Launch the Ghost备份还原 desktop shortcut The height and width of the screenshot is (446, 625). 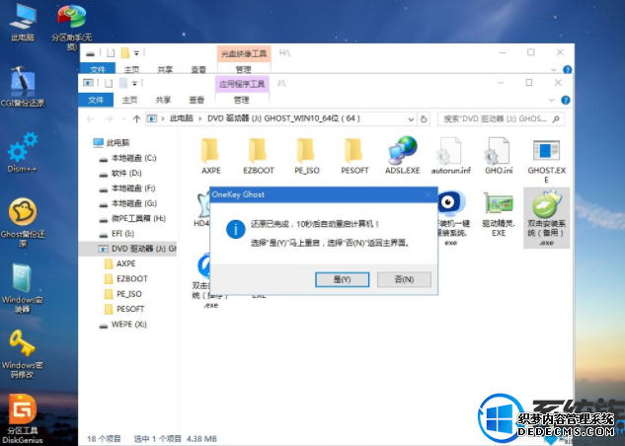click(x=23, y=222)
